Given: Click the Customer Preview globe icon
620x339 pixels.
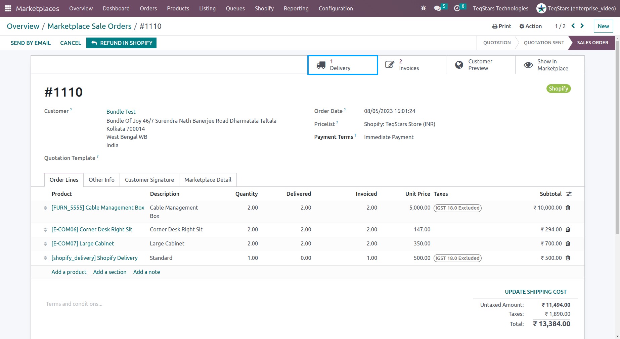Looking at the screenshot, I should (459, 65).
